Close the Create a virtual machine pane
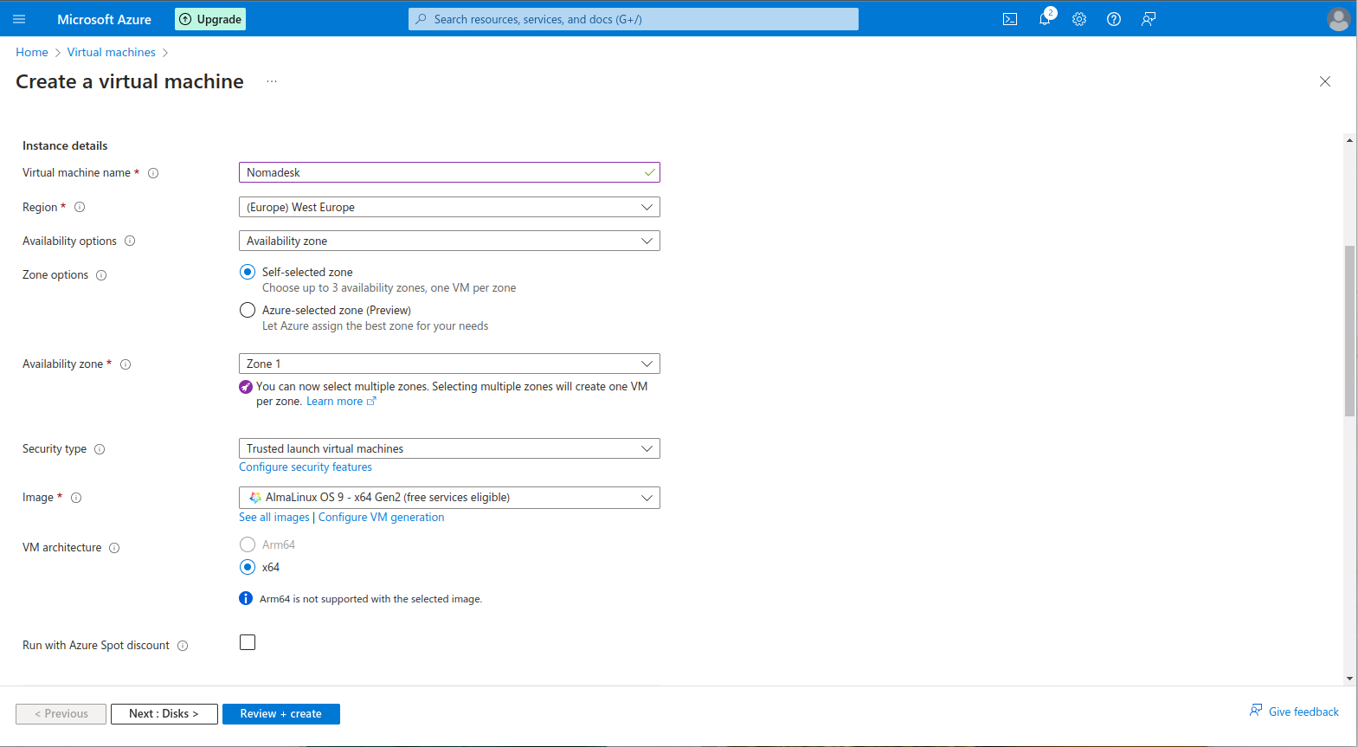This screenshot has width=1358, height=747. 1325,81
